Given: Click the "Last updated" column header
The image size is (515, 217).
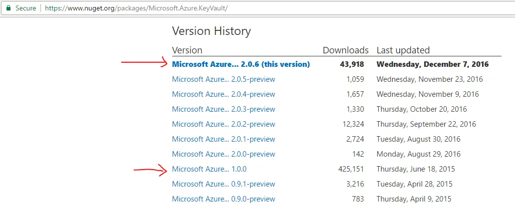Looking at the screenshot, I should point(403,50).
